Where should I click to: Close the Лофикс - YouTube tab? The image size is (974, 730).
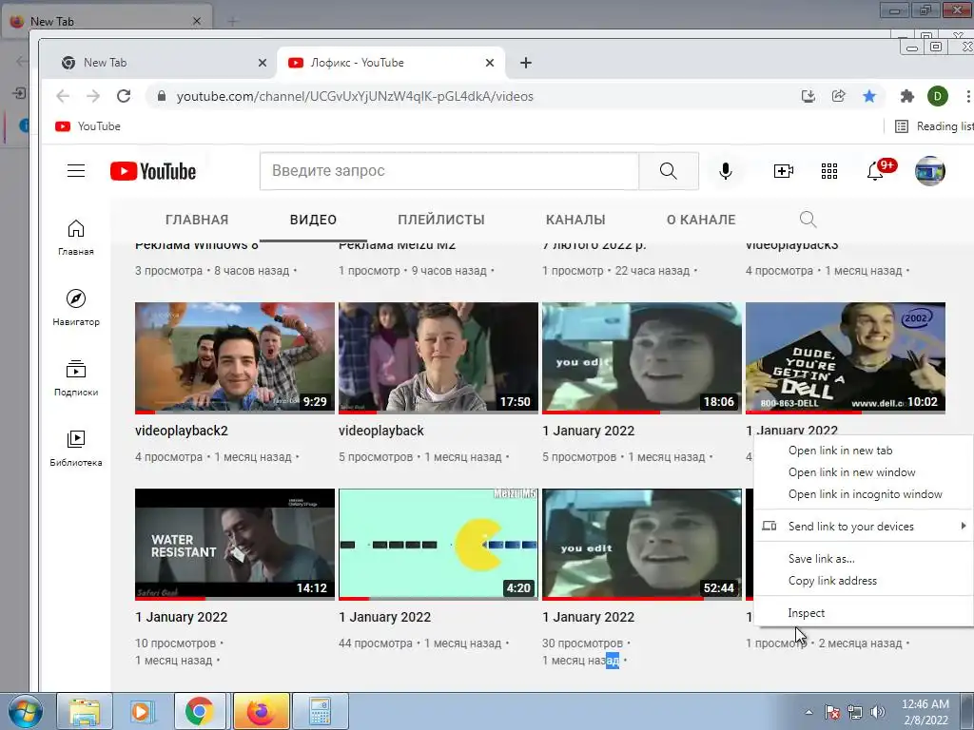490,63
